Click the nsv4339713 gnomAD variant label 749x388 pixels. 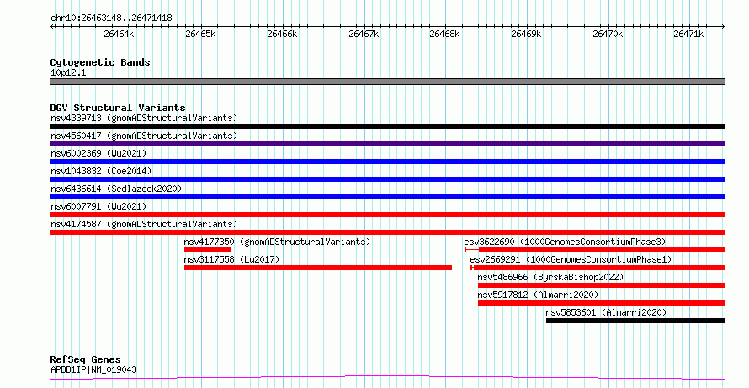tap(144, 118)
